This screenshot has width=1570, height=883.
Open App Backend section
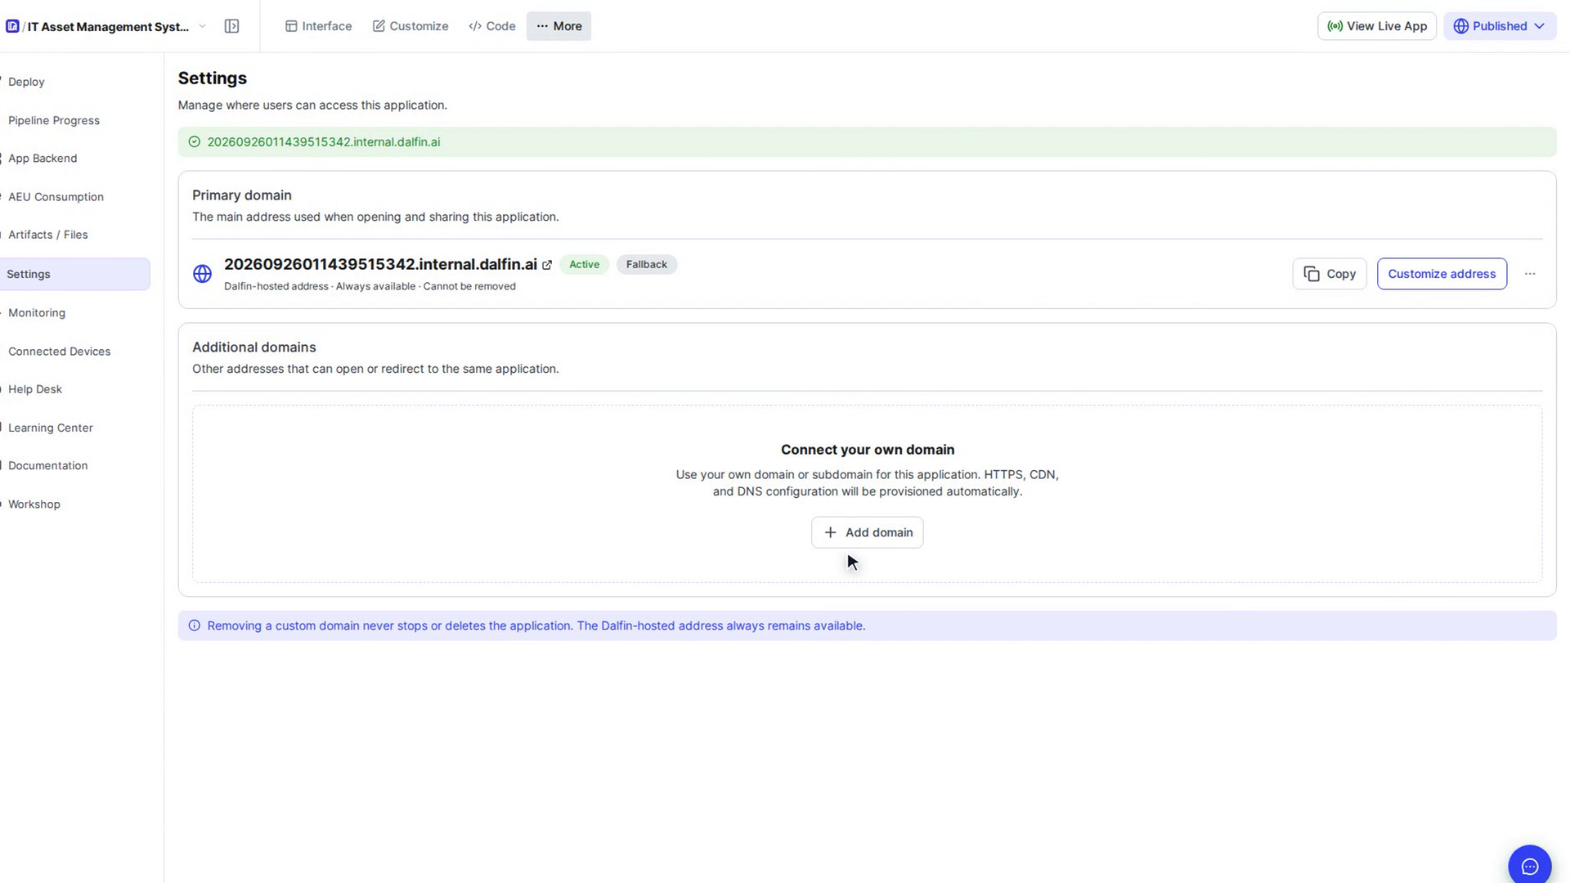tap(43, 159)
